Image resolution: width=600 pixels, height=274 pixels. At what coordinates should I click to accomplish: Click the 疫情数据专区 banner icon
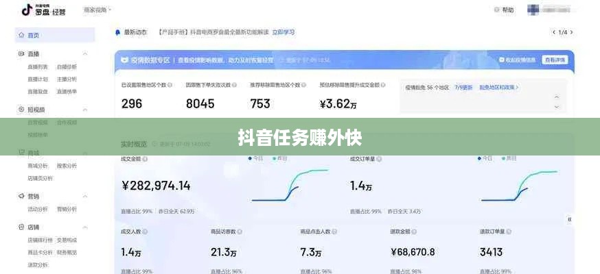(125, 60)
